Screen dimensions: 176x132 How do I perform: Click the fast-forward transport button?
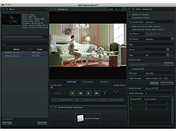coord(96,93)
